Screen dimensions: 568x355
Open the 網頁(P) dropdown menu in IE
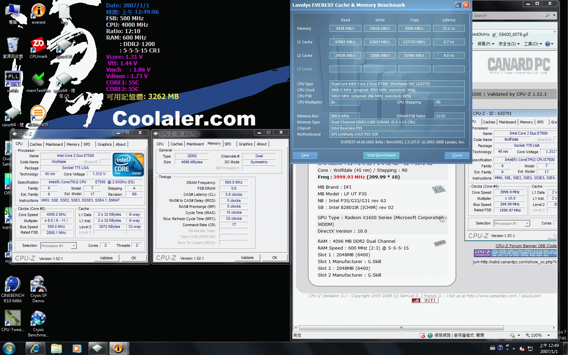486,44
